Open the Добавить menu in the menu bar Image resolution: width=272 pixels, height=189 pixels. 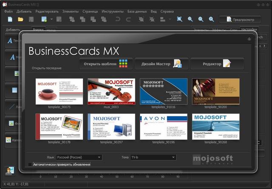point(24,11)
